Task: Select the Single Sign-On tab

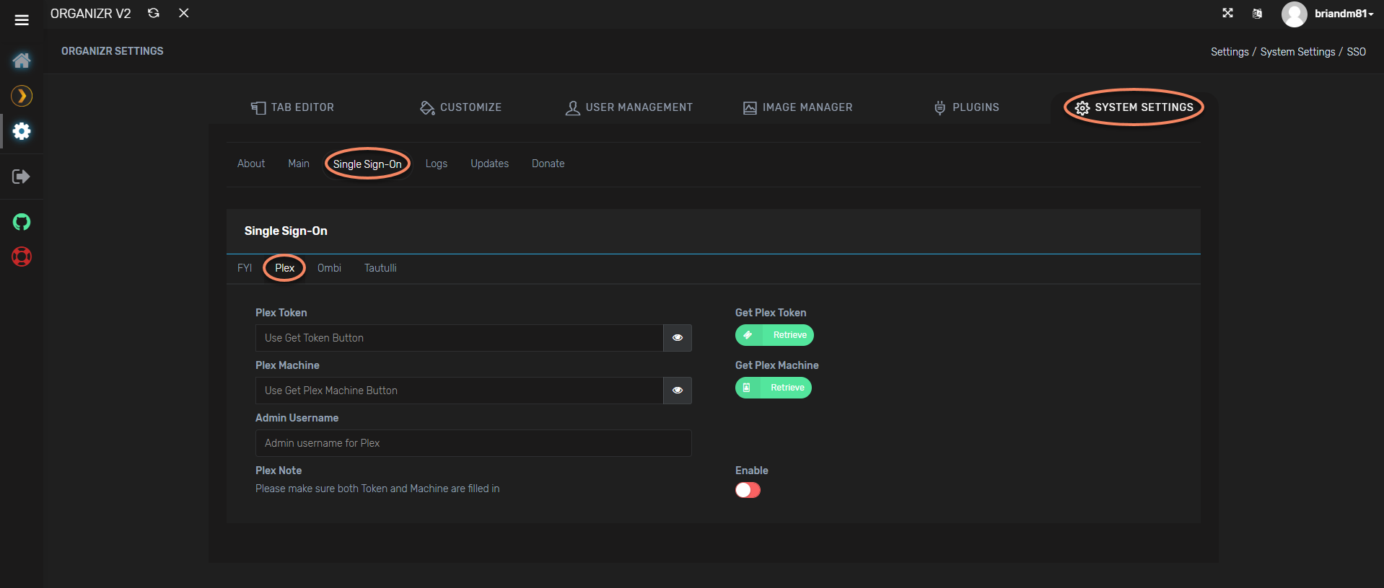Action: pos(367,164)
